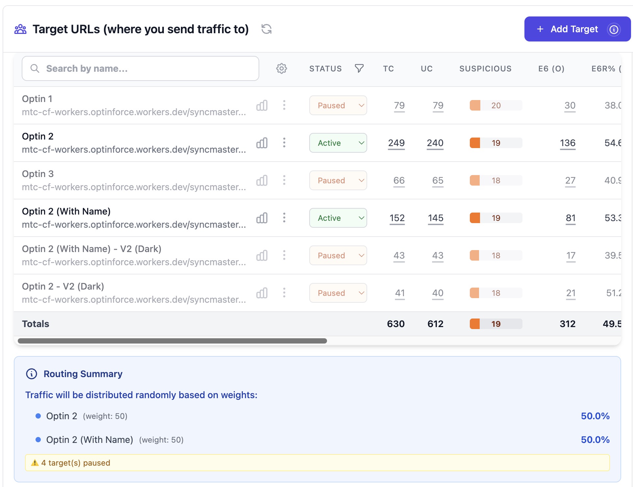Image resolution: width=633 pixels, height=487 pixels.
Task: Open stats chart icon for Optin 2 (With Name)
Action: [262, 218]
